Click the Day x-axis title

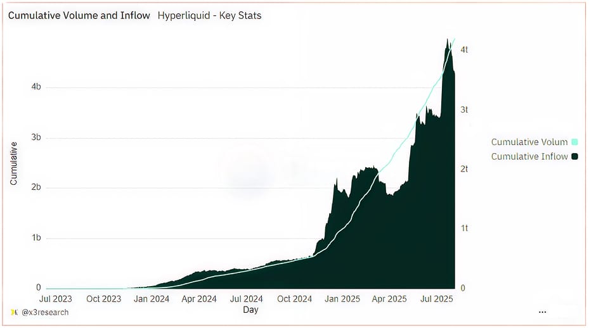click(250, 310)
